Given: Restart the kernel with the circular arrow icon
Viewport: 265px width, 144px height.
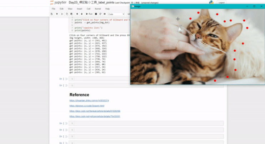Looking at the screenshot, I should [x=100, y=14].
